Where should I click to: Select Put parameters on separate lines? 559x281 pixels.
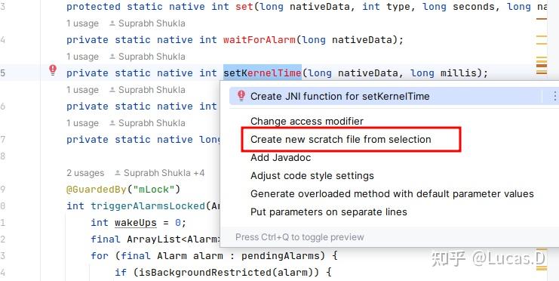[329, 212]
